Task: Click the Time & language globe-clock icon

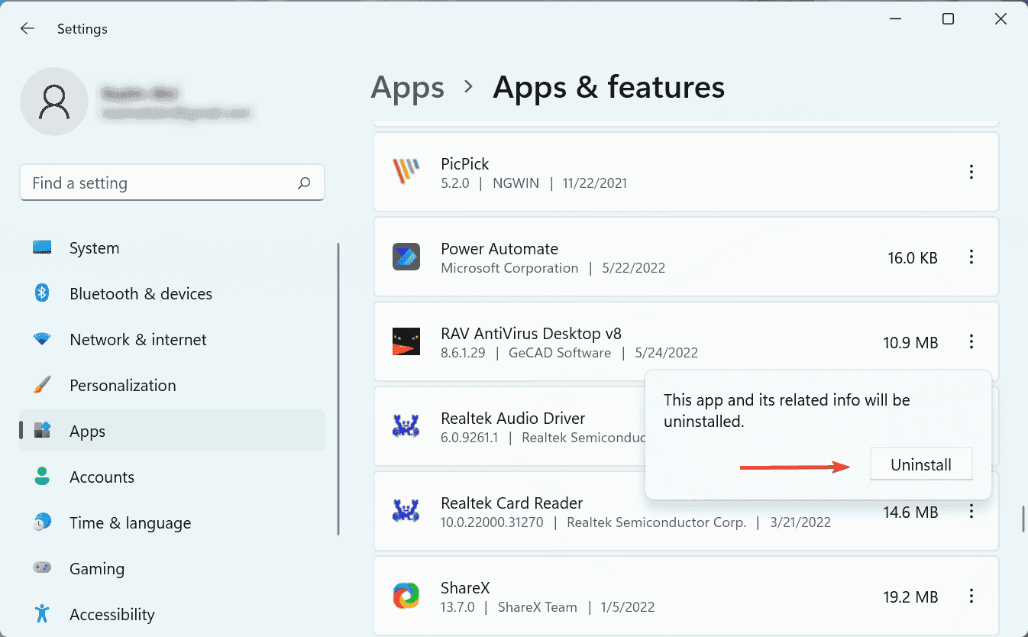Action: click(42, 522)
